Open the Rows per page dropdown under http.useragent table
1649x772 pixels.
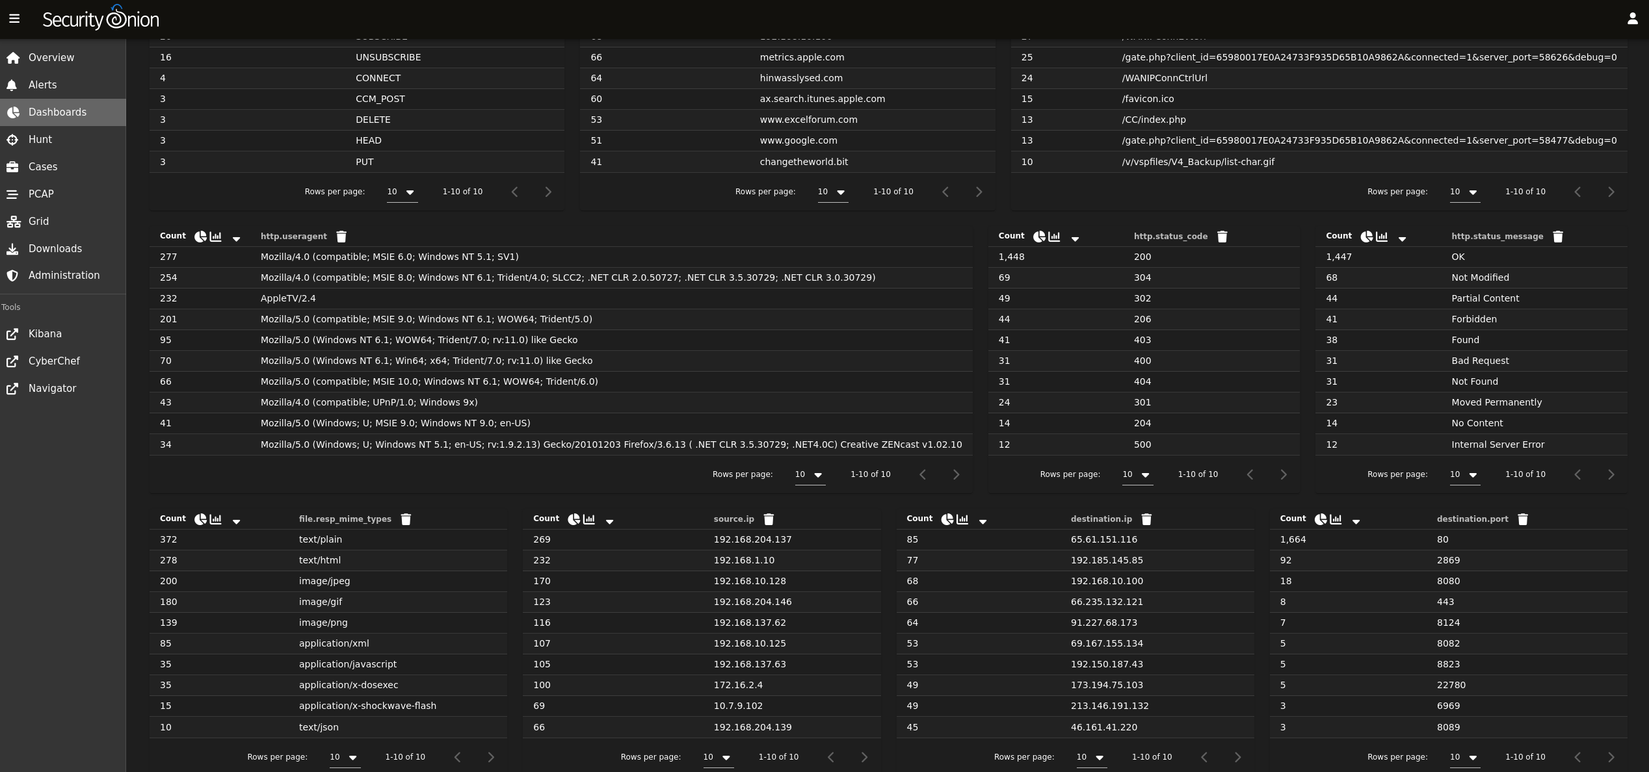click(x=809, y=474)
